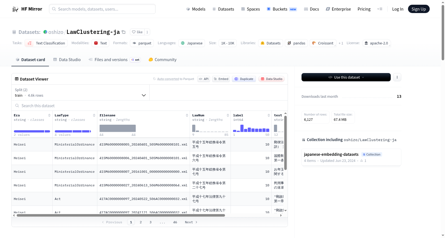Open Data Studio from viewer header
The image size is (445, 238).
tap(271, 79)
